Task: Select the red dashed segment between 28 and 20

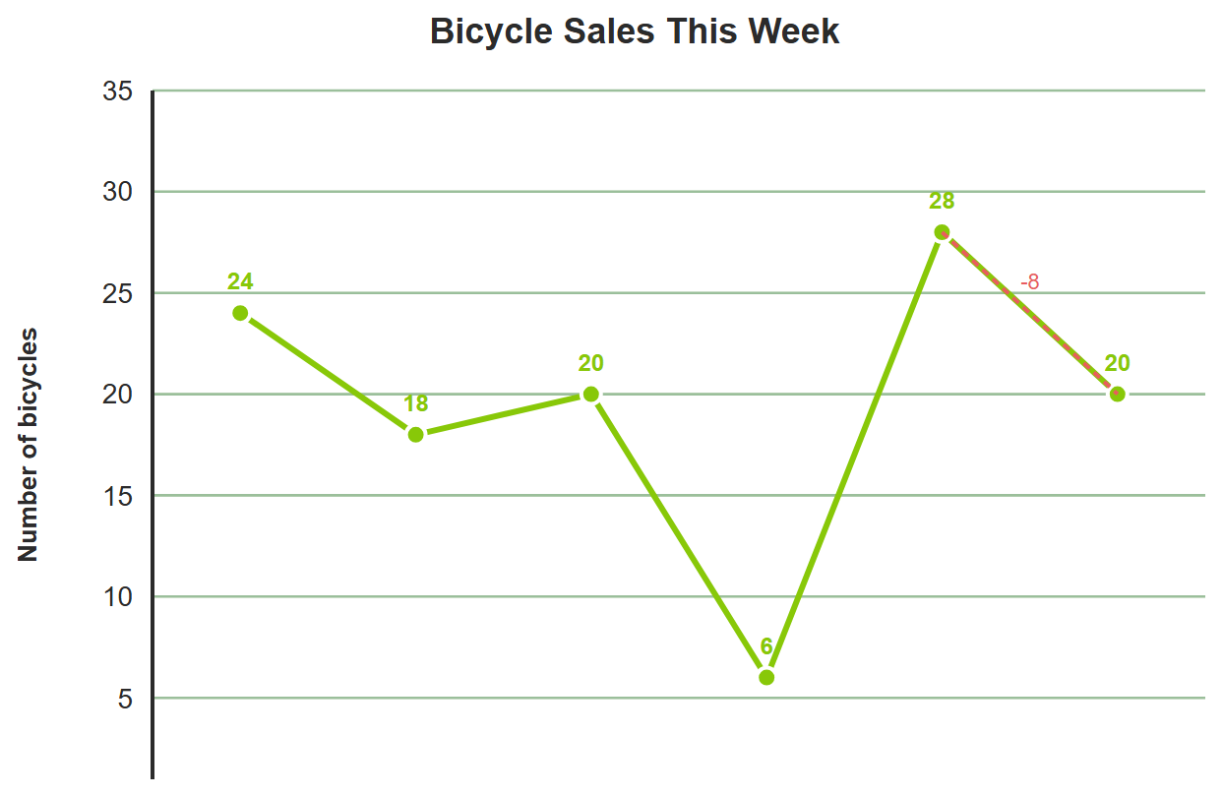Action: coord(1029,313)
